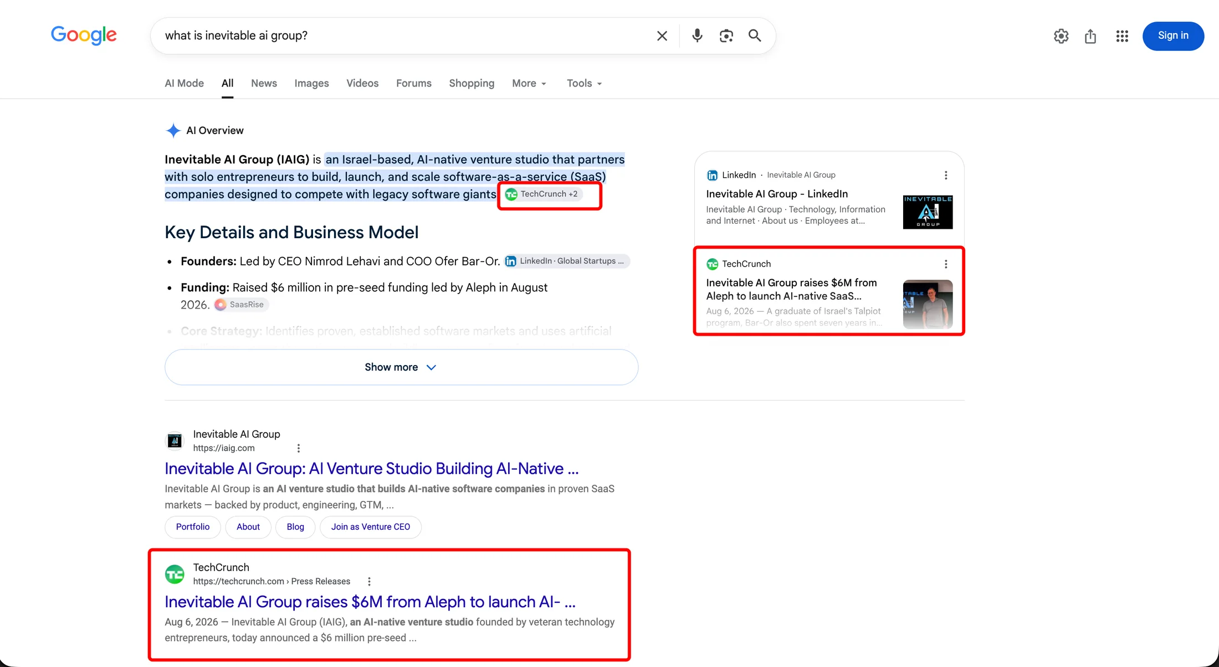
Task: Click the https://iaig.com URL text
Action: [x=224, y=448]
